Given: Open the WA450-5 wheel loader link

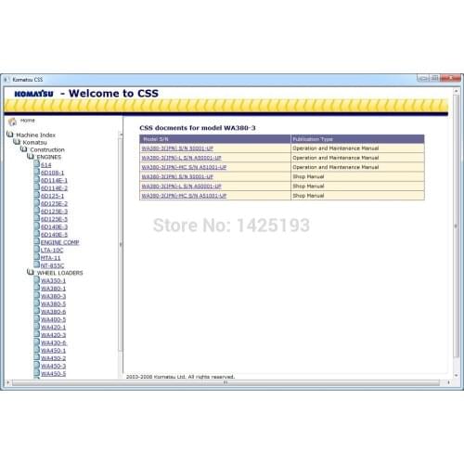Looking at the screenshot, I should (x=53, y=374).
